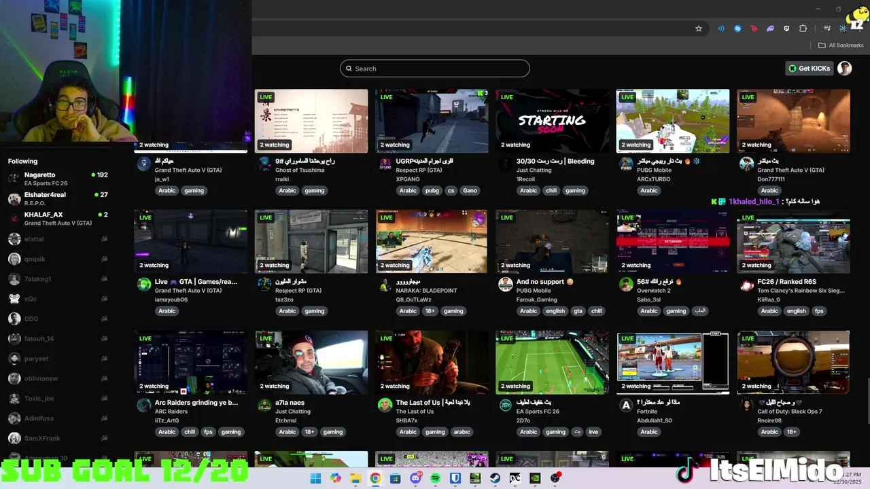Open 'FC26 / Ranked R6S' stream title

click(x=787, y=282)
